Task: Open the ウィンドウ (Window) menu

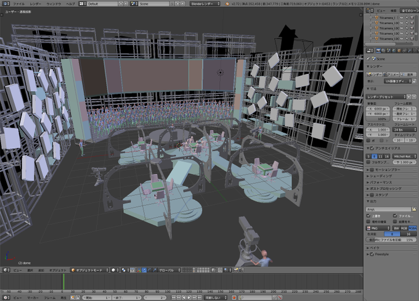Action: click(54, 4)
